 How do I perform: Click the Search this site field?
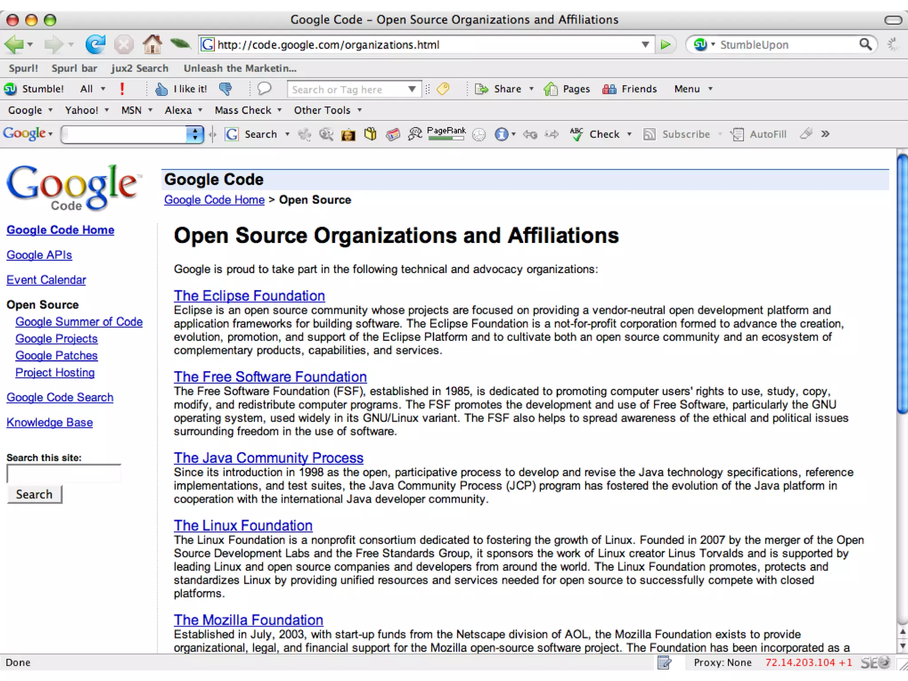point(63,474)
